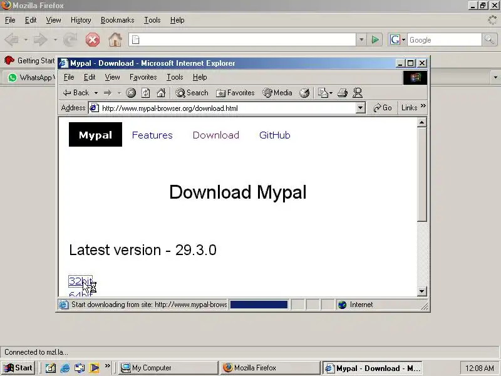The width and height of the screenshot is (501, 376).
Task: Open the IE Mail dropdown arrow
Action: [331, 93]
